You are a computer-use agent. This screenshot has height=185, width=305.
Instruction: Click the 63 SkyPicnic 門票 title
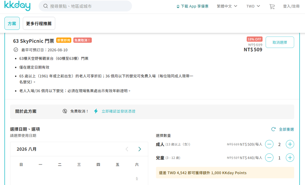pos(33,41)
